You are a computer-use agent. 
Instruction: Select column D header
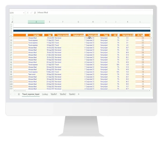click(x=36, y=22)
